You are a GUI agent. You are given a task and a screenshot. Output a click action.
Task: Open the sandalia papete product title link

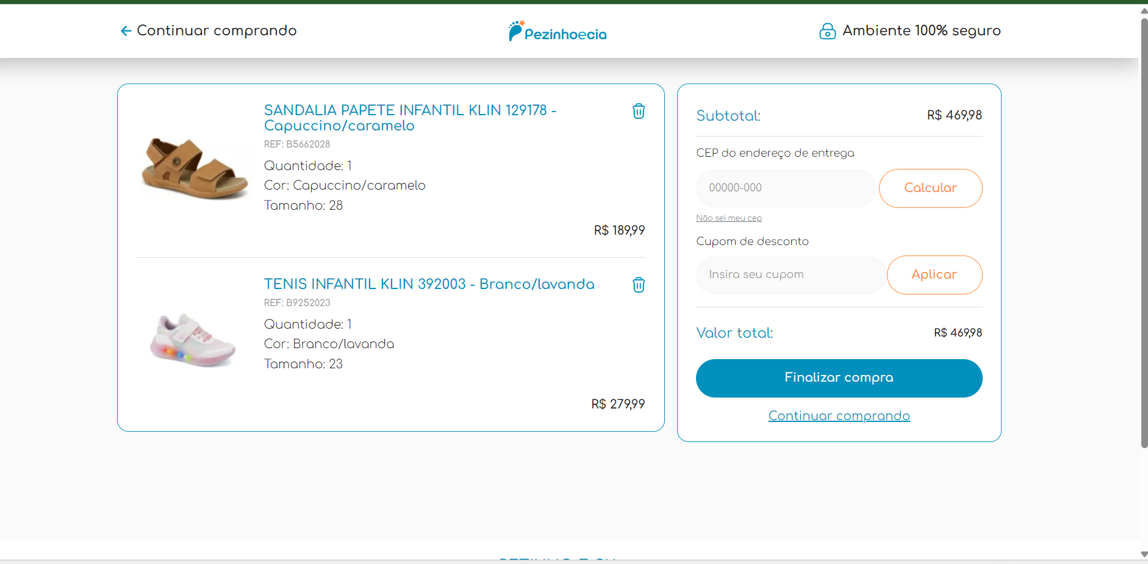tap(409, 118)
